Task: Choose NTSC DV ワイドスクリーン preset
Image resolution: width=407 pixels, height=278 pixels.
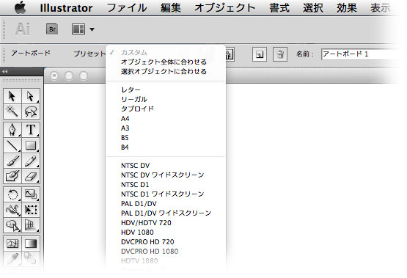Action: [x=166, y=175]
